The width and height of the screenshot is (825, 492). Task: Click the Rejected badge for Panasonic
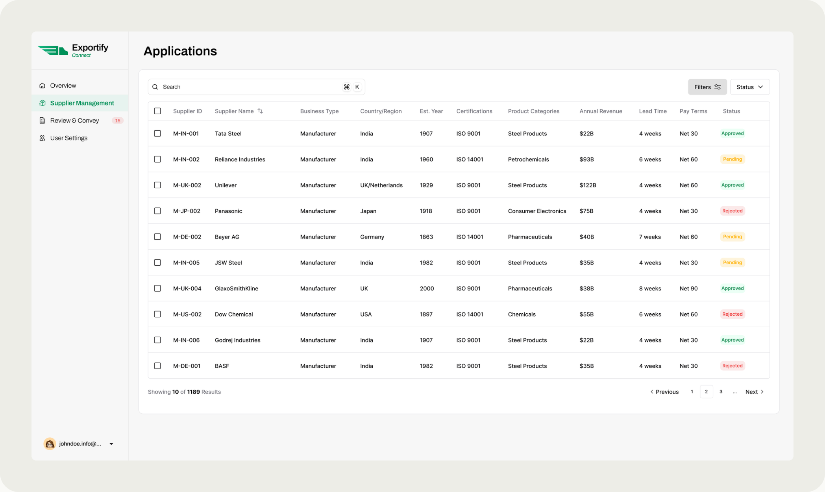pyautogui.click(x=733, y=211)
